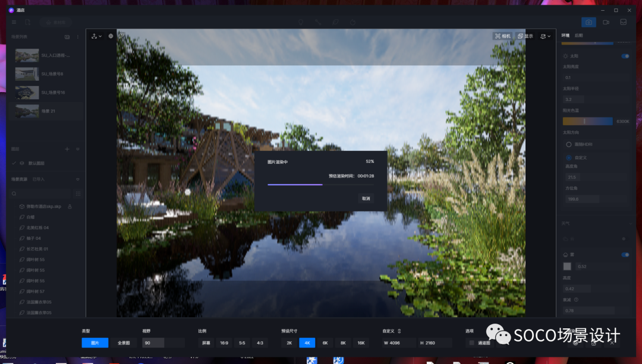
Task: Switch to the 后期 tab
Action: tap(578, 36)
